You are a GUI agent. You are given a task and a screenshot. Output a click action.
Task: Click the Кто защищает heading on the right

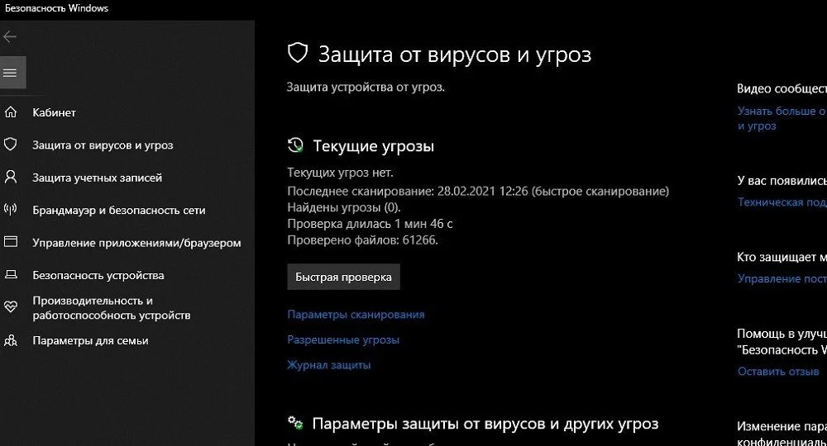click(x=782, y=257)
